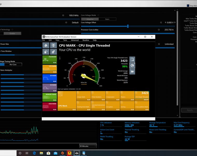This screenshot has width=197, height=156.
Task: Click the Core Voltage Offset slider handle
Action: tap(128, 26)
